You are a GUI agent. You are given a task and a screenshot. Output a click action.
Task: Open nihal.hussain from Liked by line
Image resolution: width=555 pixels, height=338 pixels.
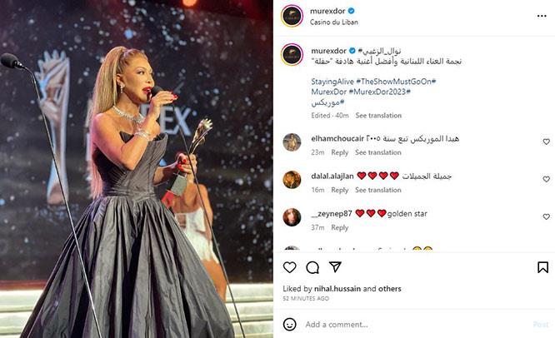[x=337, y=289]
